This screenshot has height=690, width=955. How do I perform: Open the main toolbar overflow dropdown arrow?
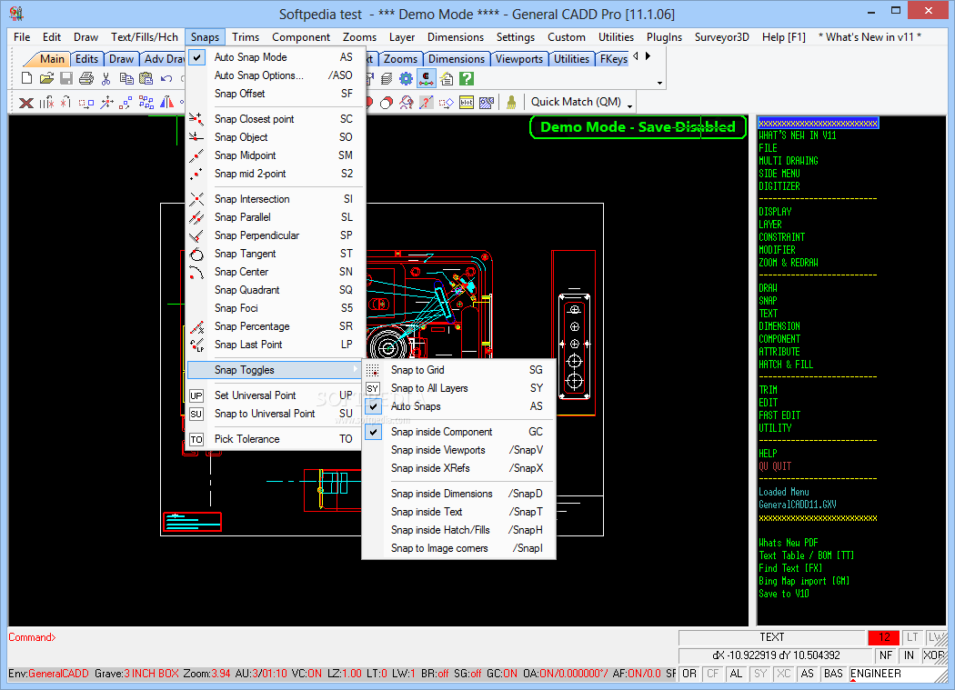pyautogui.click(x=659, y=82)
